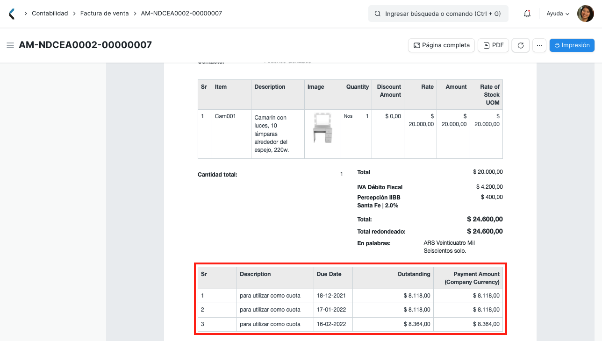Open the notifications bell
Viewport: 602px width, 341px height.
pos(527,14)
